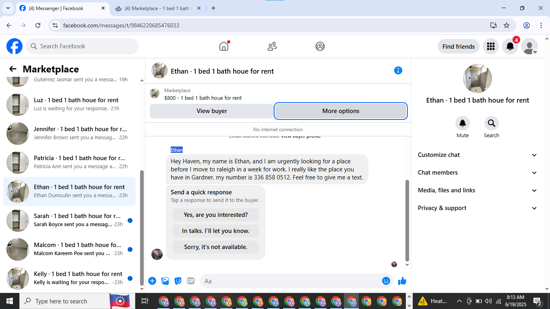Image resolution: width=550 pixels, height=309 pixels.
Task: Click the Aa message input box
Action: (x=290, y=281)
